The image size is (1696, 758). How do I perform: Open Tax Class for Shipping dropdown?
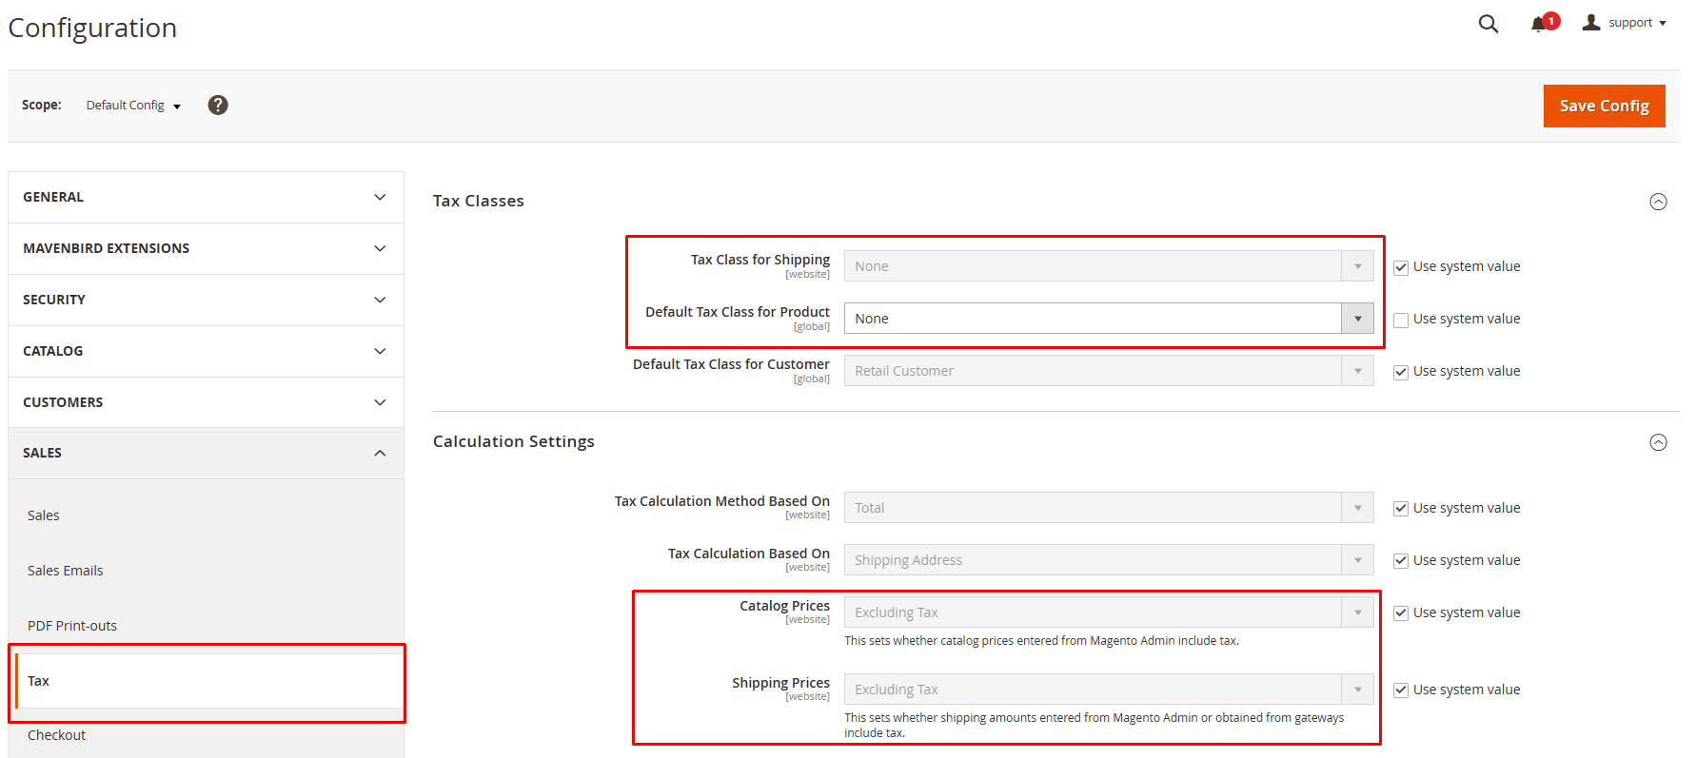[1109, 266]
